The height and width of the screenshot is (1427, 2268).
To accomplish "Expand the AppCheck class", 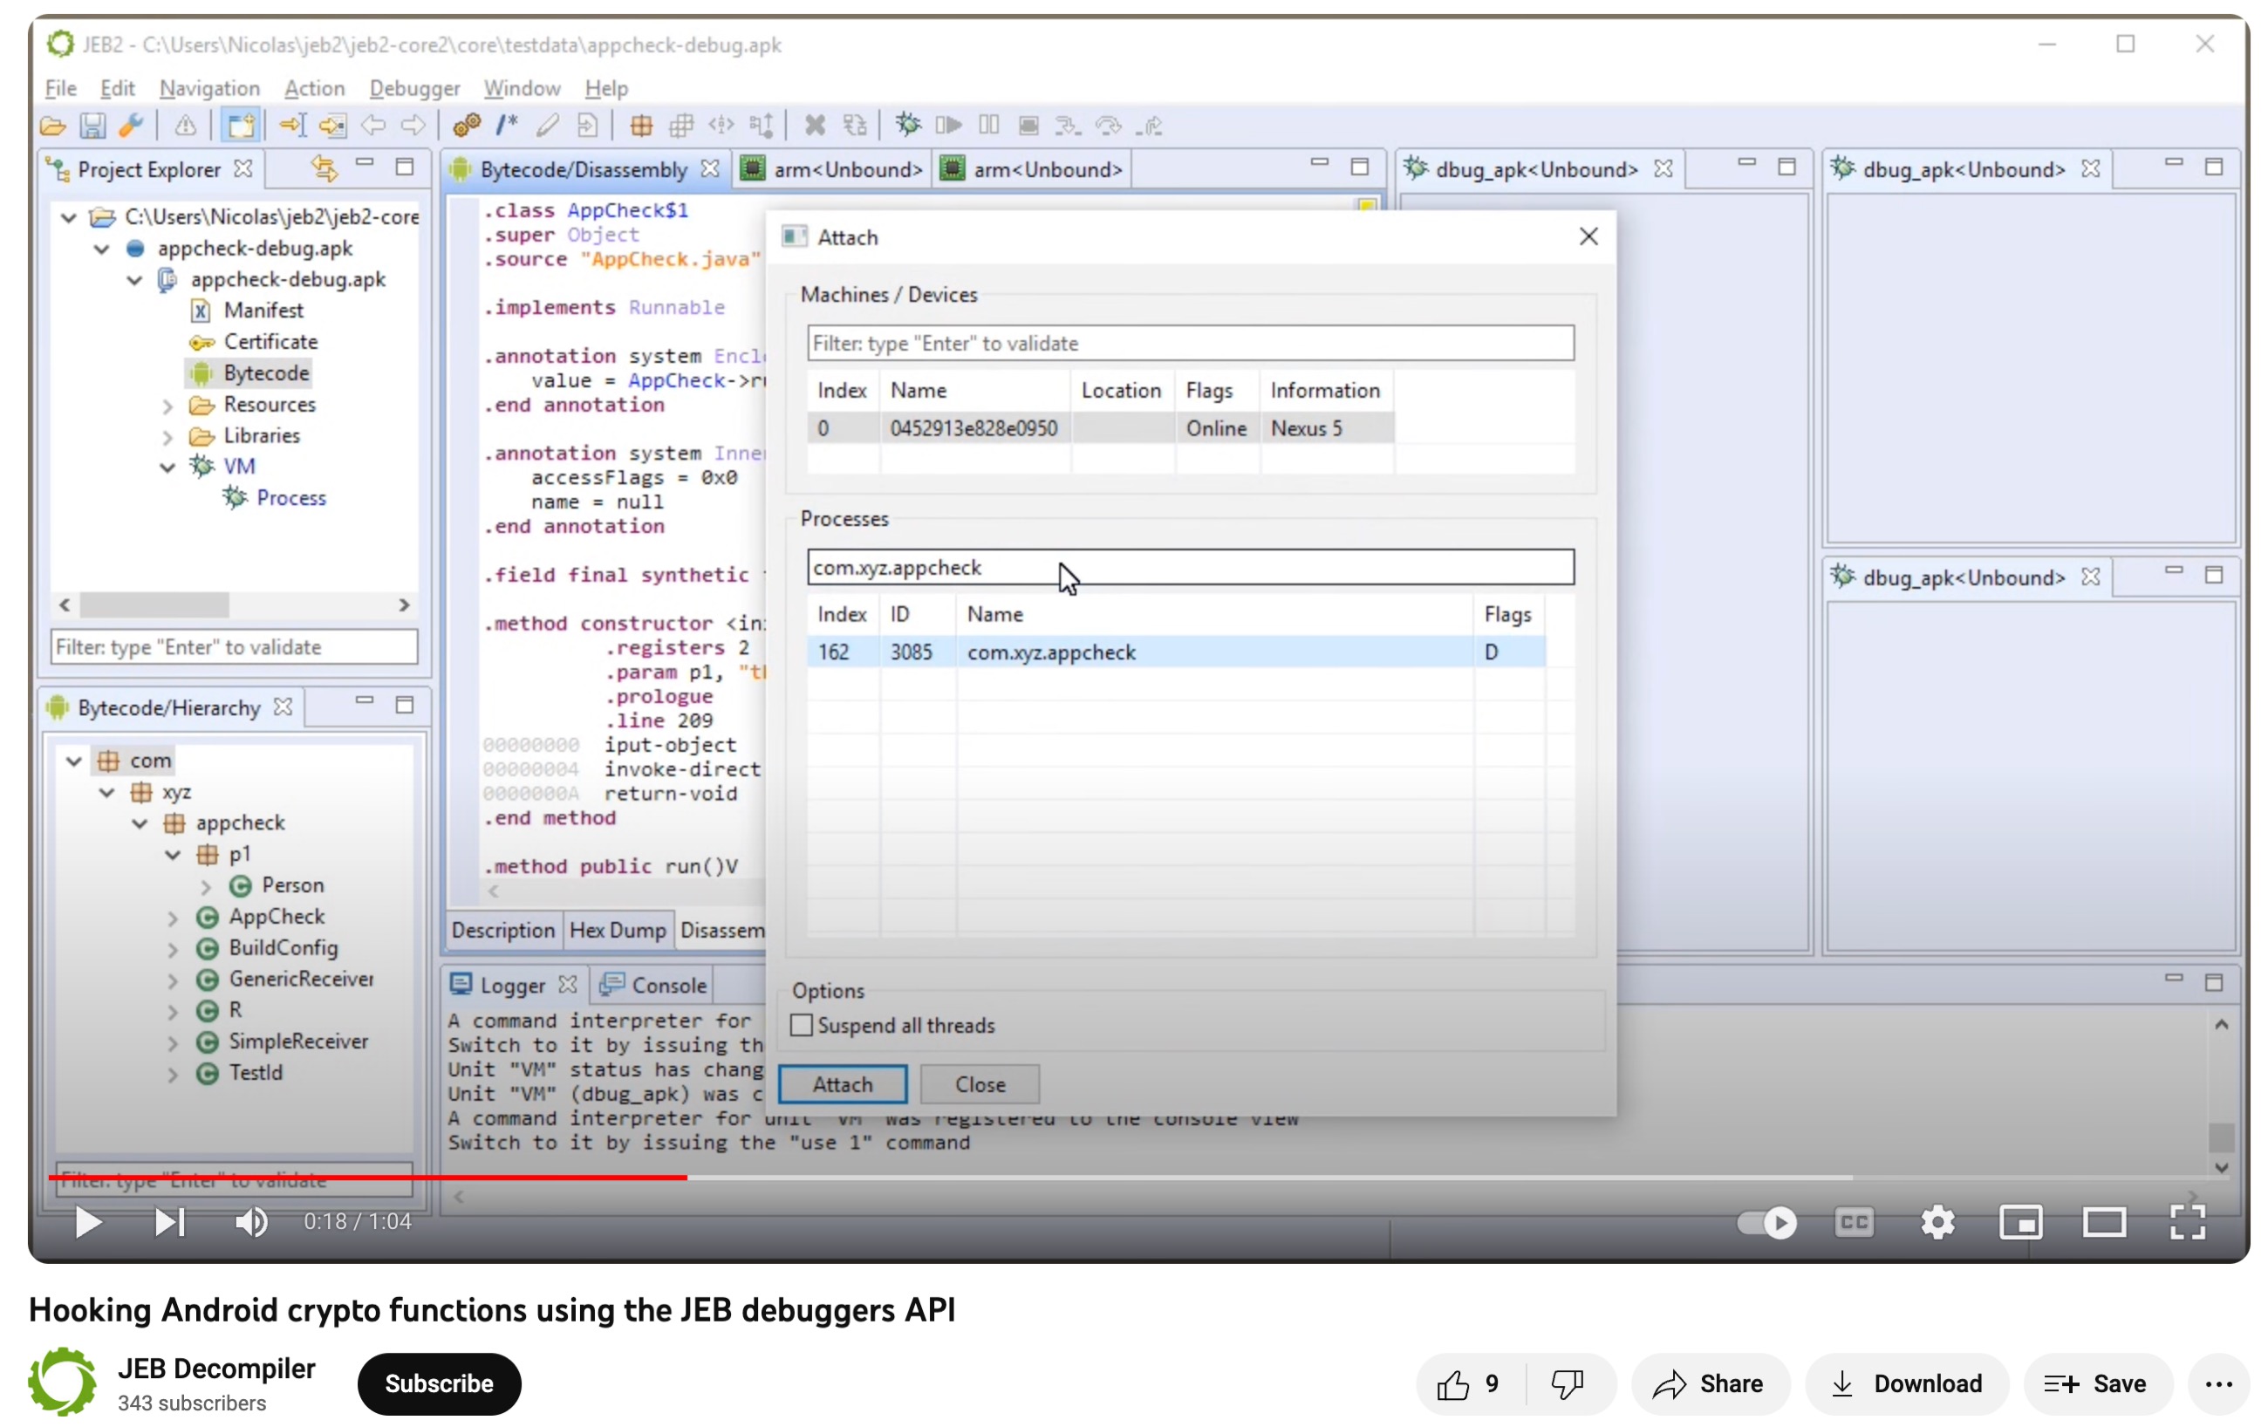I will coord(174,918).
